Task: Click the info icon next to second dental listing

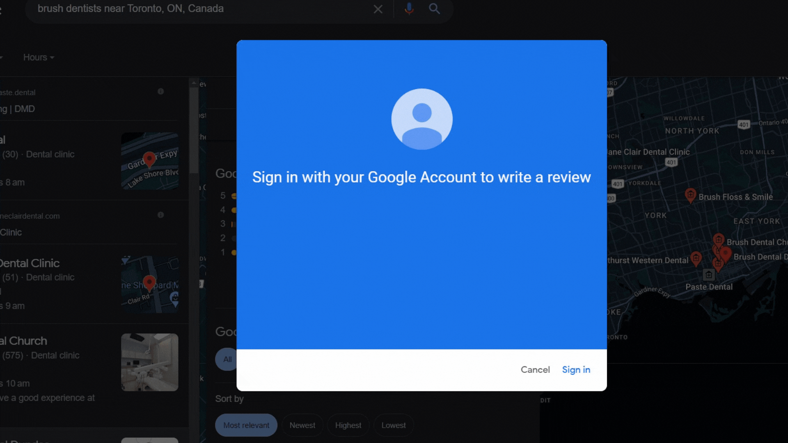Action: coord(161,215)
